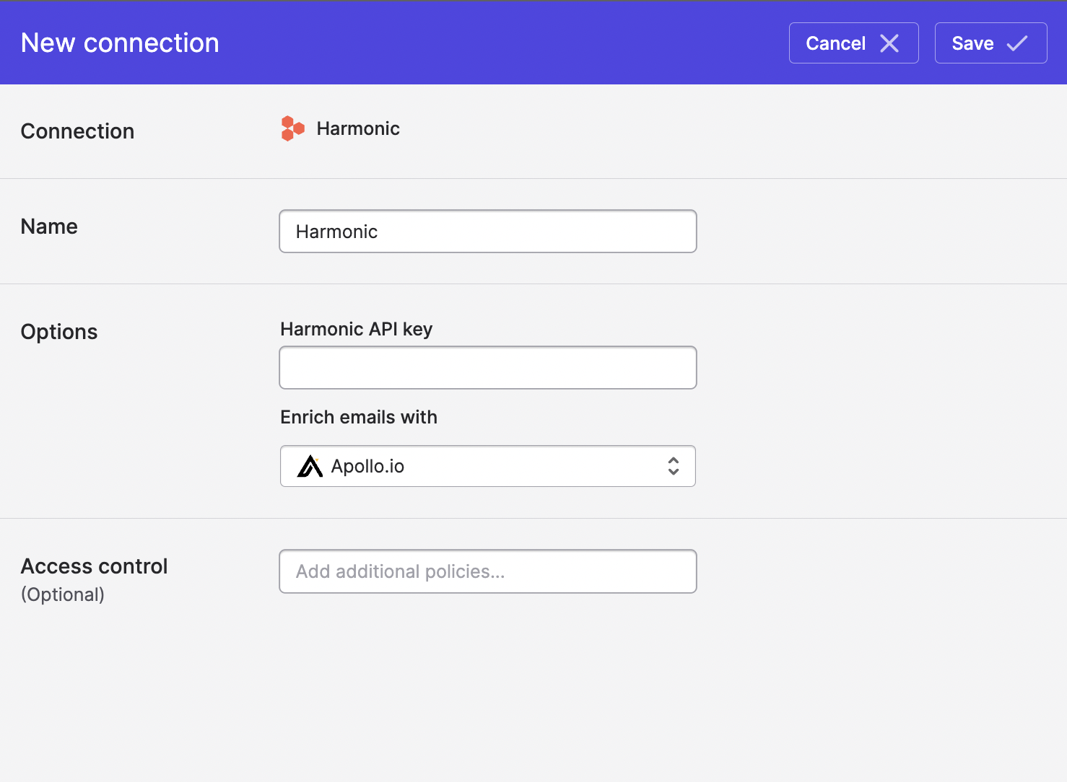1067x782 pixels.
Task: Click the Harmonic connection type text
Action: point(358,128)
